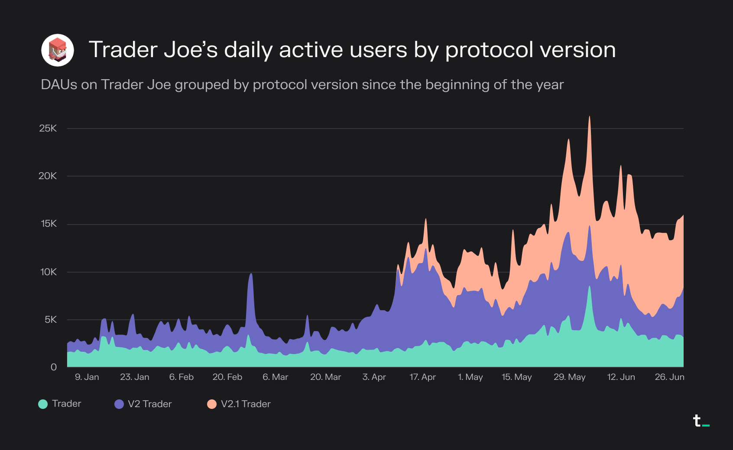Click the DAUs subtitle text
Screen dimensions: 733x450
pyautogui.click(x=302, y=84)
